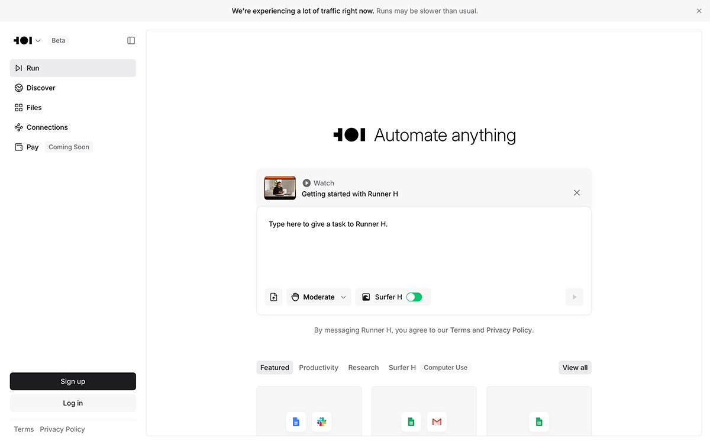Click the send task arrow button
The width and height of the screenshot is (710, 444).
574,297
